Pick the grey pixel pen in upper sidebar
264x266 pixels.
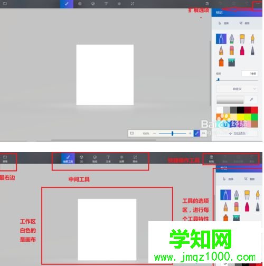pyautogui.click(x=252, y=51)
